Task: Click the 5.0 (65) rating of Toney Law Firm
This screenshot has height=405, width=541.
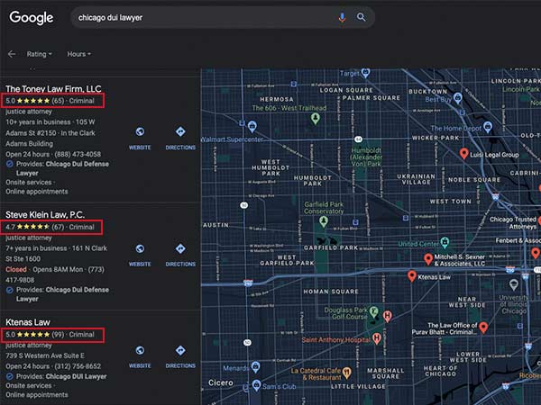Action: 33,101
